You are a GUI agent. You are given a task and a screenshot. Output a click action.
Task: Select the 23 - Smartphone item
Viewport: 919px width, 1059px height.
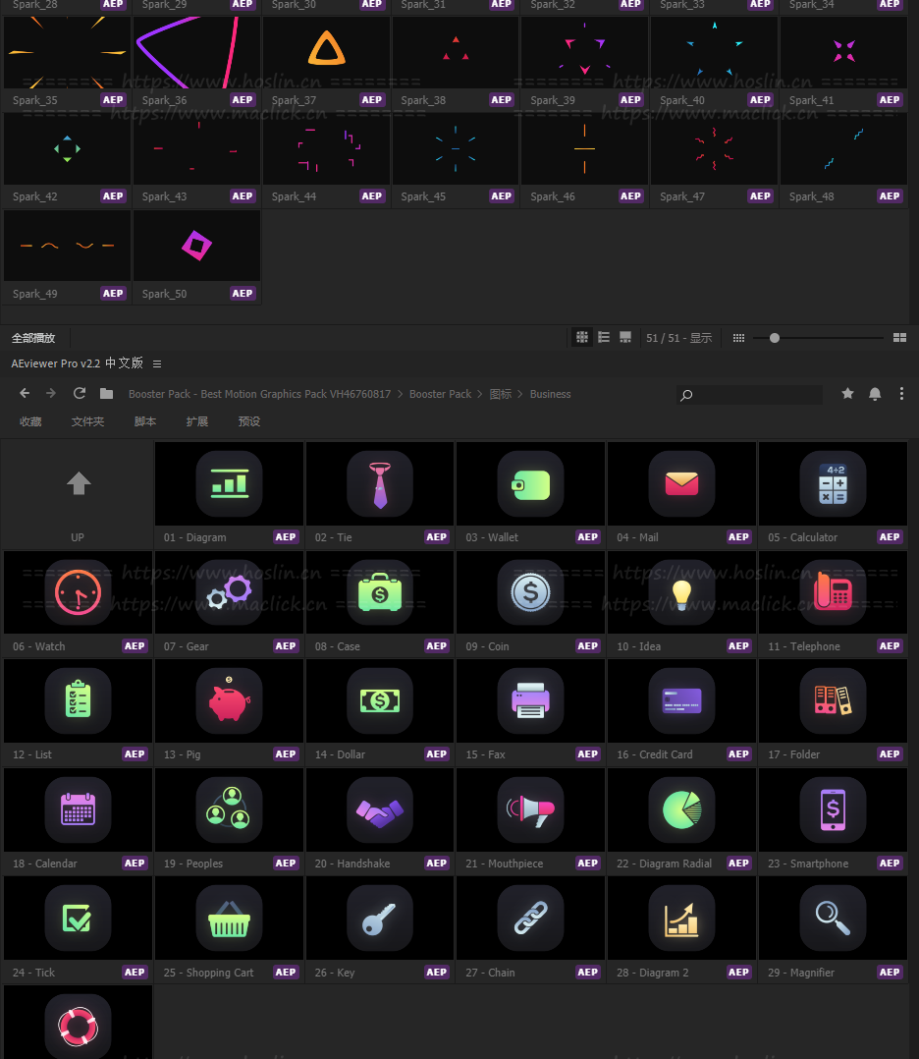[x=833, y=820]
